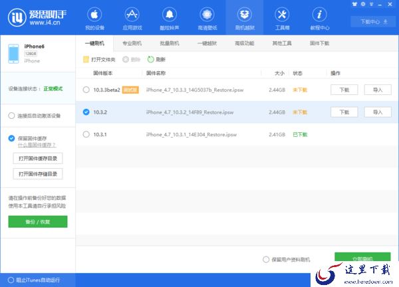The height and width of the screenshot is (287, 399).
Task: Click the green 备份 / 恢复 button
Action: pos(38,222)
